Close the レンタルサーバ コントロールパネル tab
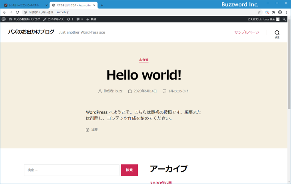 pyautogui.click(x=46, y=5)
